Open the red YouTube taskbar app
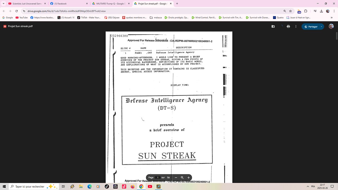338x190 pixels. [150, 186]
